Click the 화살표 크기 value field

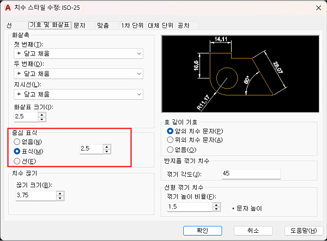(26, 117)
